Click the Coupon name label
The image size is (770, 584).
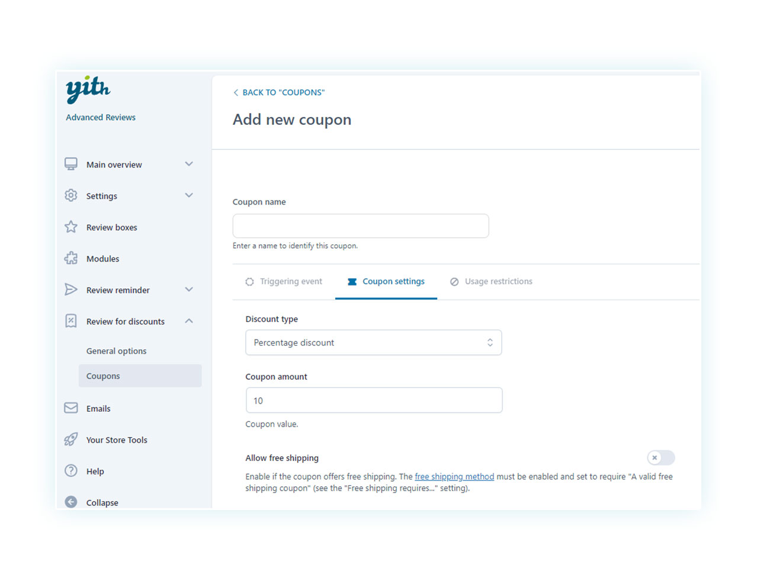(259, 202)
